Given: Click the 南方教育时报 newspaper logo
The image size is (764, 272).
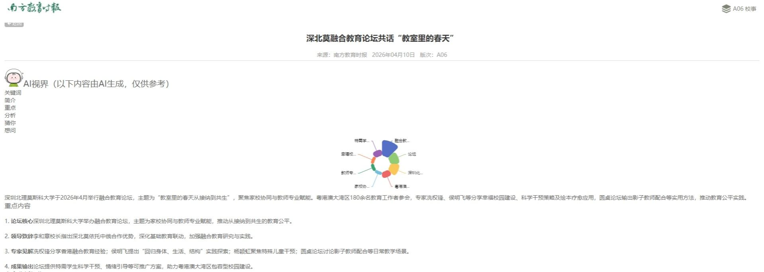Looking at the screenshot, I should (34, 8).
